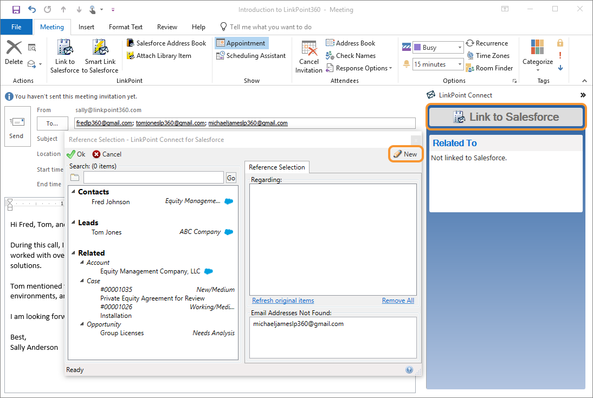Open the Review tab
This screenshot has width=593, height=398.
pos(167,27)
